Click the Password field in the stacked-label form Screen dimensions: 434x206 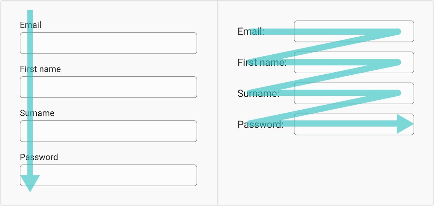[x=108, y=175]
